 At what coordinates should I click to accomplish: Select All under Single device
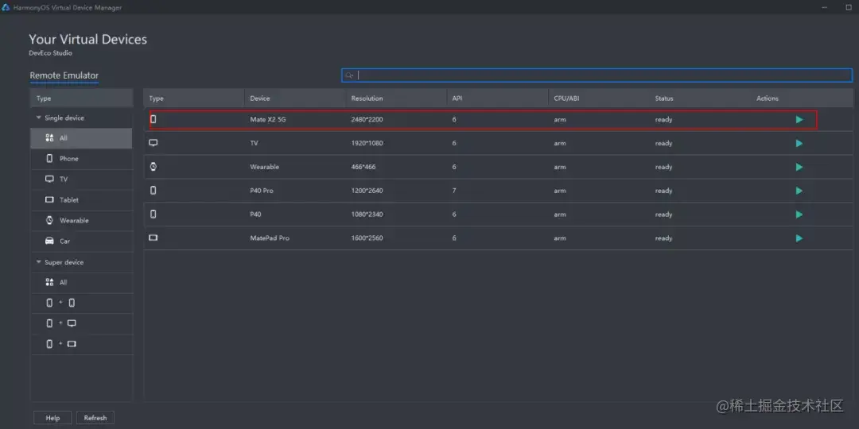tap(81, 138)
